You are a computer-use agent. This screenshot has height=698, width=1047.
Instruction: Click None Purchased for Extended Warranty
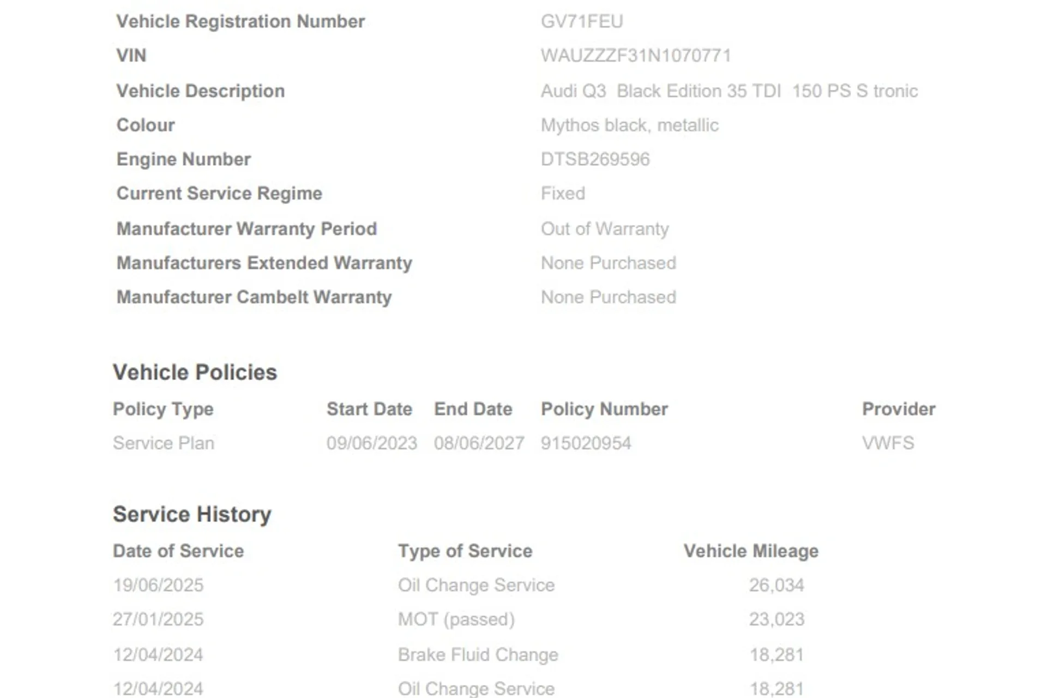[608, 263]
